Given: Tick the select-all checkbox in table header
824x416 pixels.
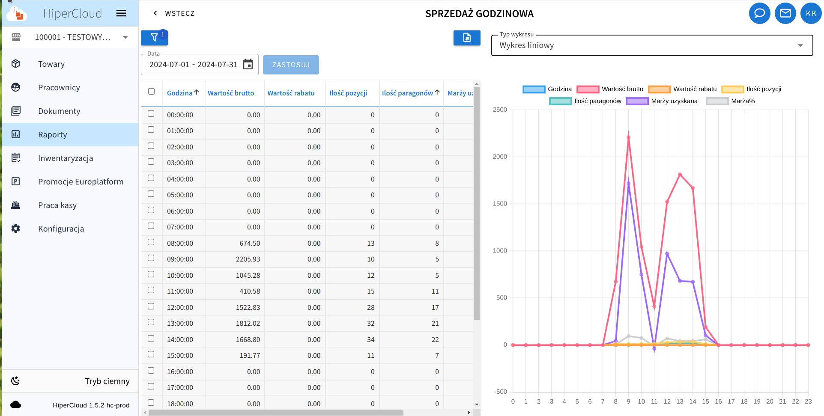Looking at the screenshot, I should [151, 91].
